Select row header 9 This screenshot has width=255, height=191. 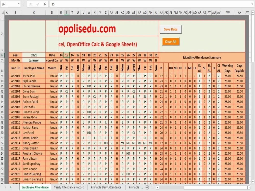coord(2,76)
